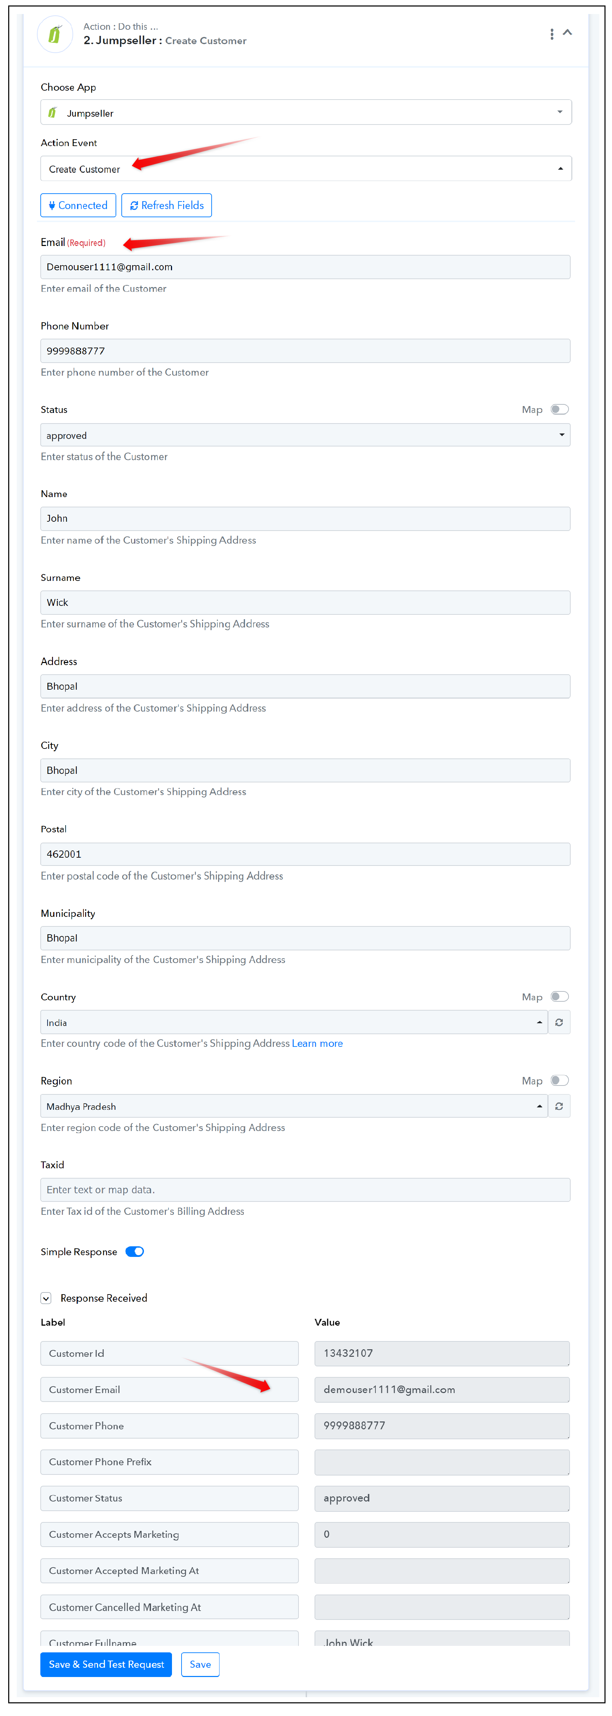The height and width of the screenshot is (1716, 612).
Task: Click the Customer Id label field
Action: pos(169,1354)
